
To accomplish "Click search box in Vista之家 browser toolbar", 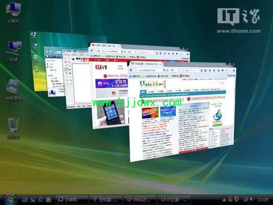I will (190, 70).
